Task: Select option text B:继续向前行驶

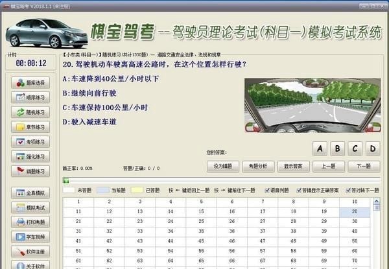Action: 89,93
